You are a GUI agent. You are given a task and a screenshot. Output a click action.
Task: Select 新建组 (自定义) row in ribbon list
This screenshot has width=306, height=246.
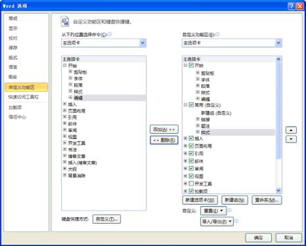[x=216, y=113]
